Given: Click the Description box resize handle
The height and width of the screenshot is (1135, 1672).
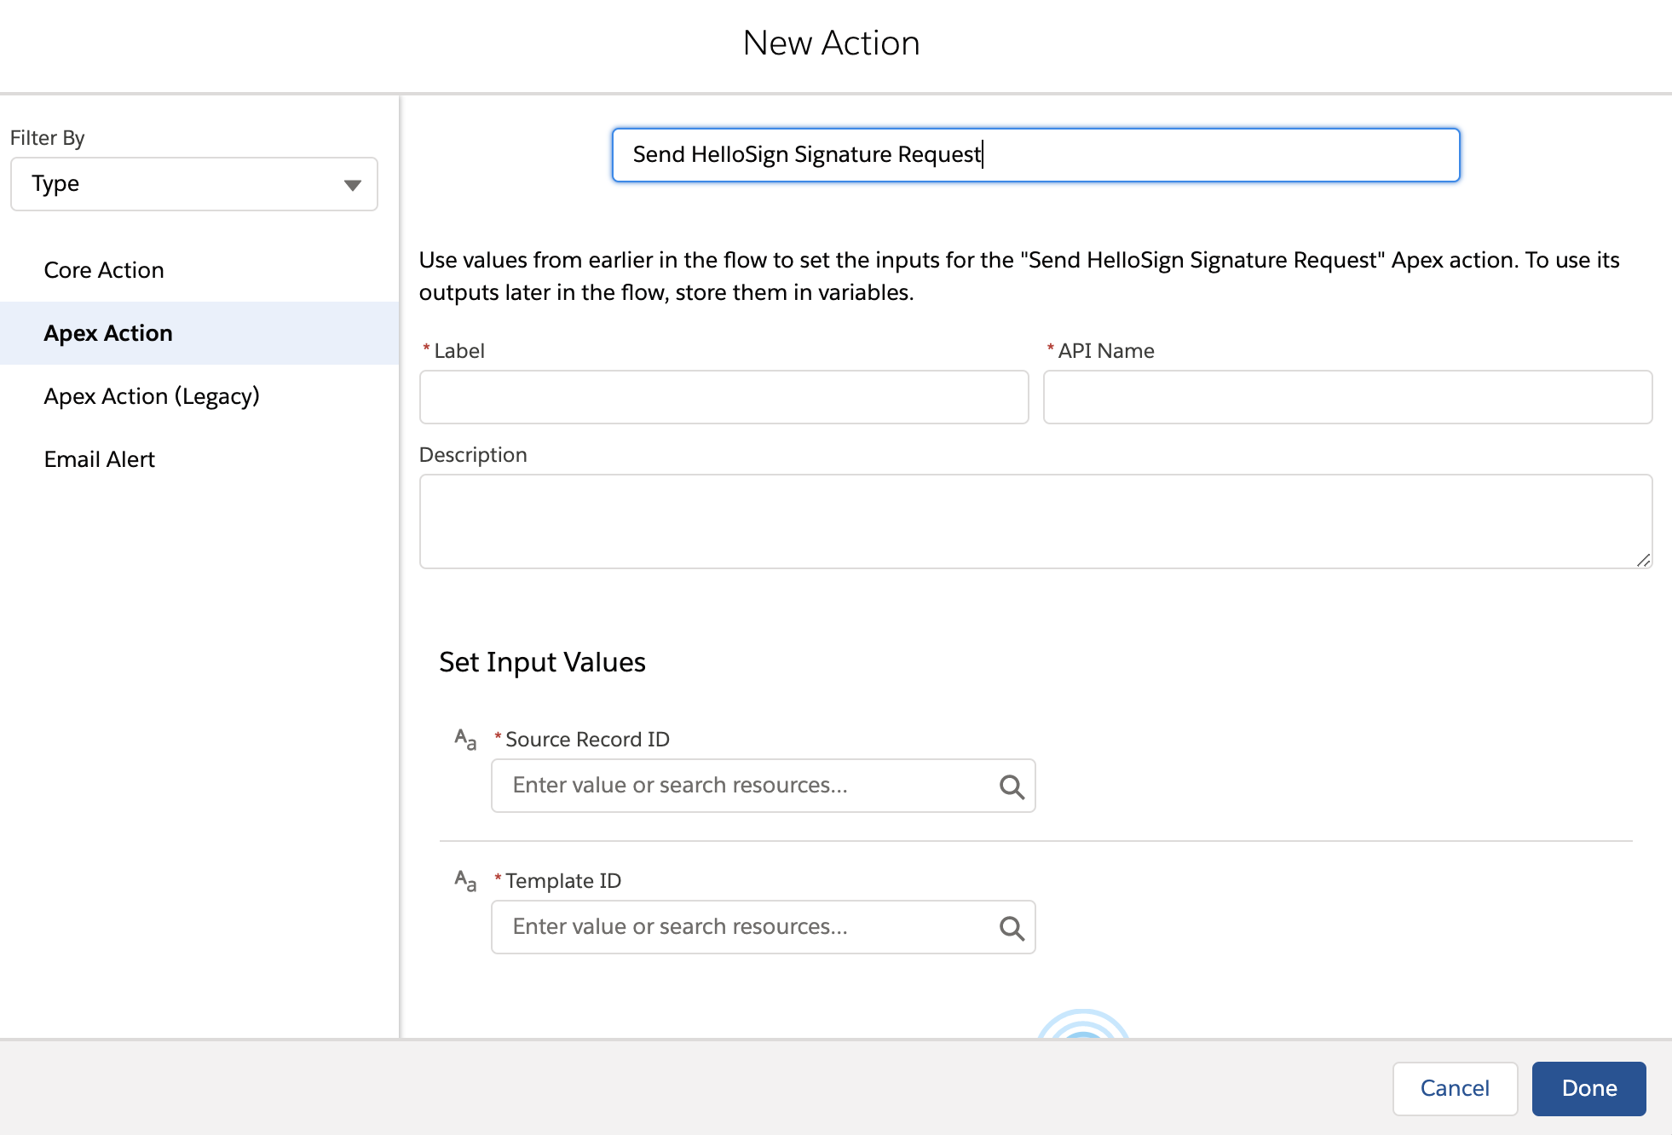Looking at the screenshot, I should point(1643,560).
